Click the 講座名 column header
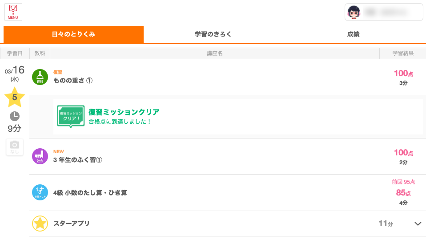426x240 pixels. pyautogui.click(x=215, y=53)
